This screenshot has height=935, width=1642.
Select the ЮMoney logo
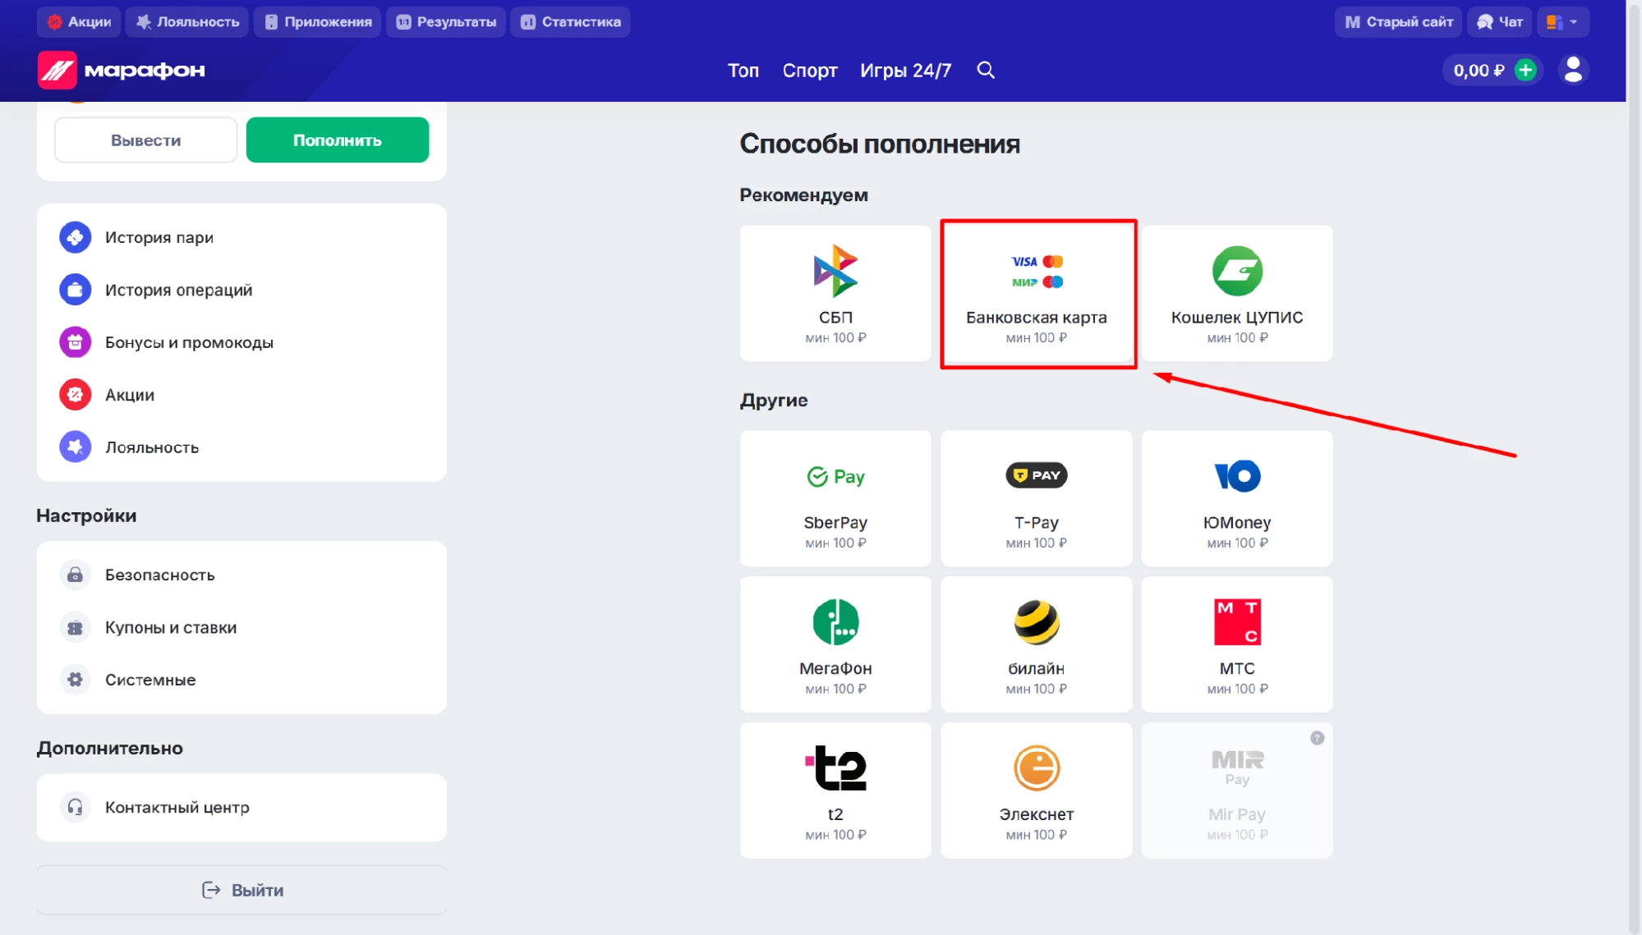[1237, 476]
